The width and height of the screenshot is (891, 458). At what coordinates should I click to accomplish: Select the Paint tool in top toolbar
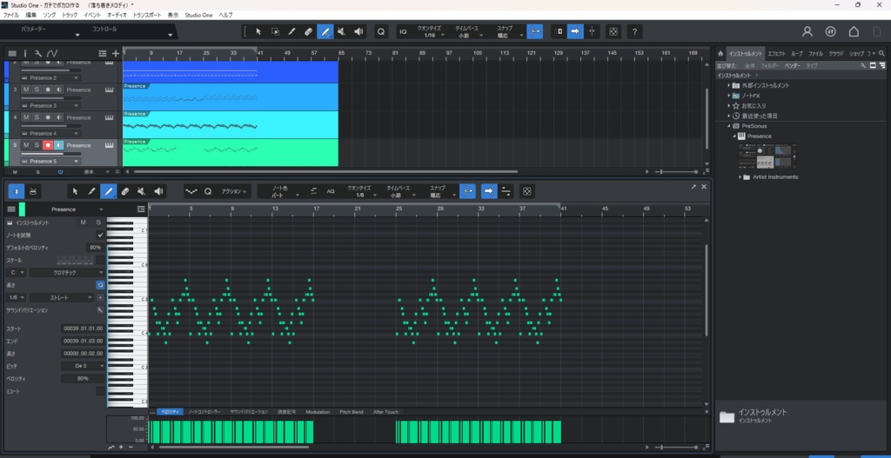[x=325, y=32]
